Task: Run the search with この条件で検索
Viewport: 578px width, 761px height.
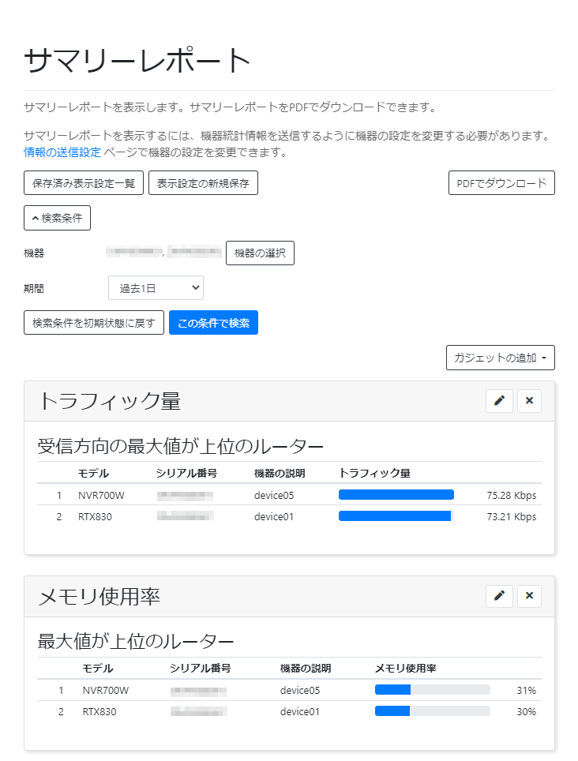Action: coord(213,322)
